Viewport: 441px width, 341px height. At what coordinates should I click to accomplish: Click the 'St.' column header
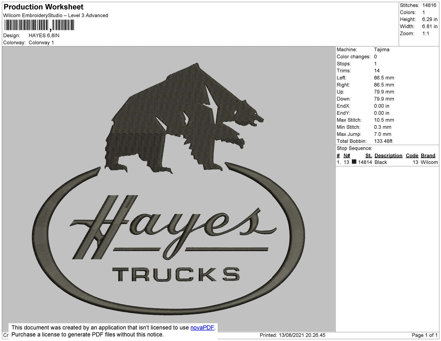point(369,155)
